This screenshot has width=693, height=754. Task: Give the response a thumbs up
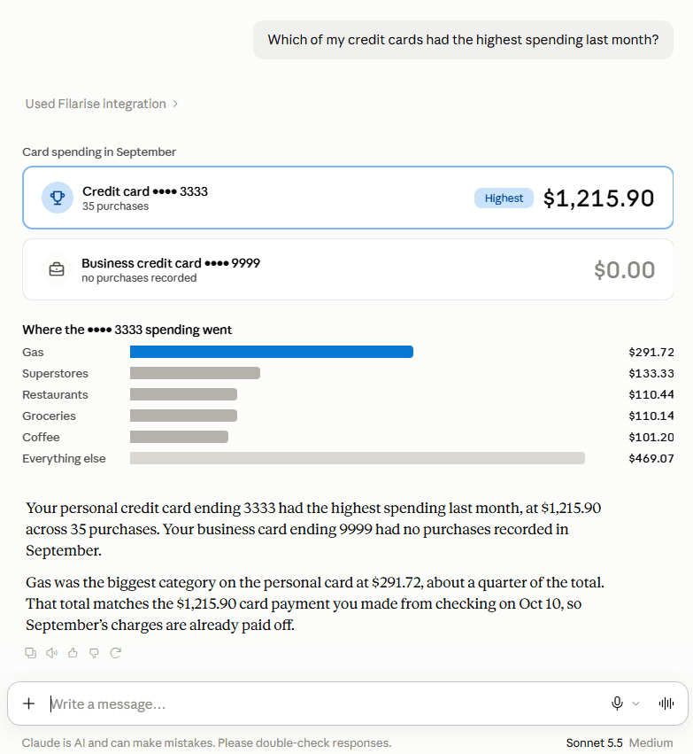pos(73,653)
